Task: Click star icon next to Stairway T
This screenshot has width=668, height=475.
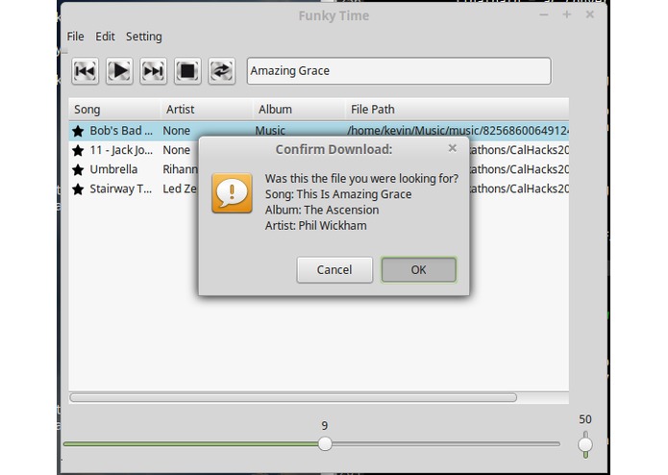Action: pyautogui.click(x=78, y=189)
